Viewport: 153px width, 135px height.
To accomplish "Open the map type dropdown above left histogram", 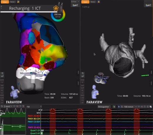I will pos(75,2).
